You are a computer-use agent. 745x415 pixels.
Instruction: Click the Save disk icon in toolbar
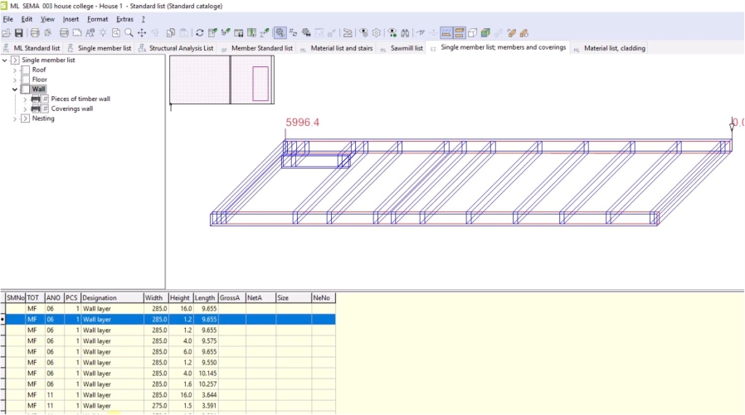18,33
